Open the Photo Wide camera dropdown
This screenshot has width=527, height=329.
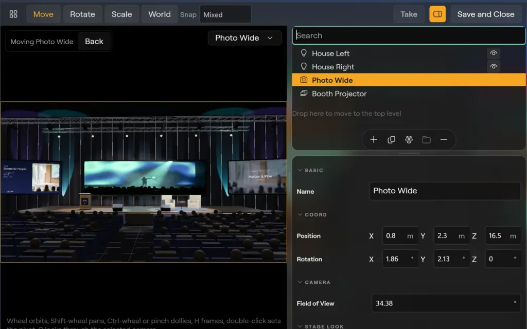[x=244, y=38]
